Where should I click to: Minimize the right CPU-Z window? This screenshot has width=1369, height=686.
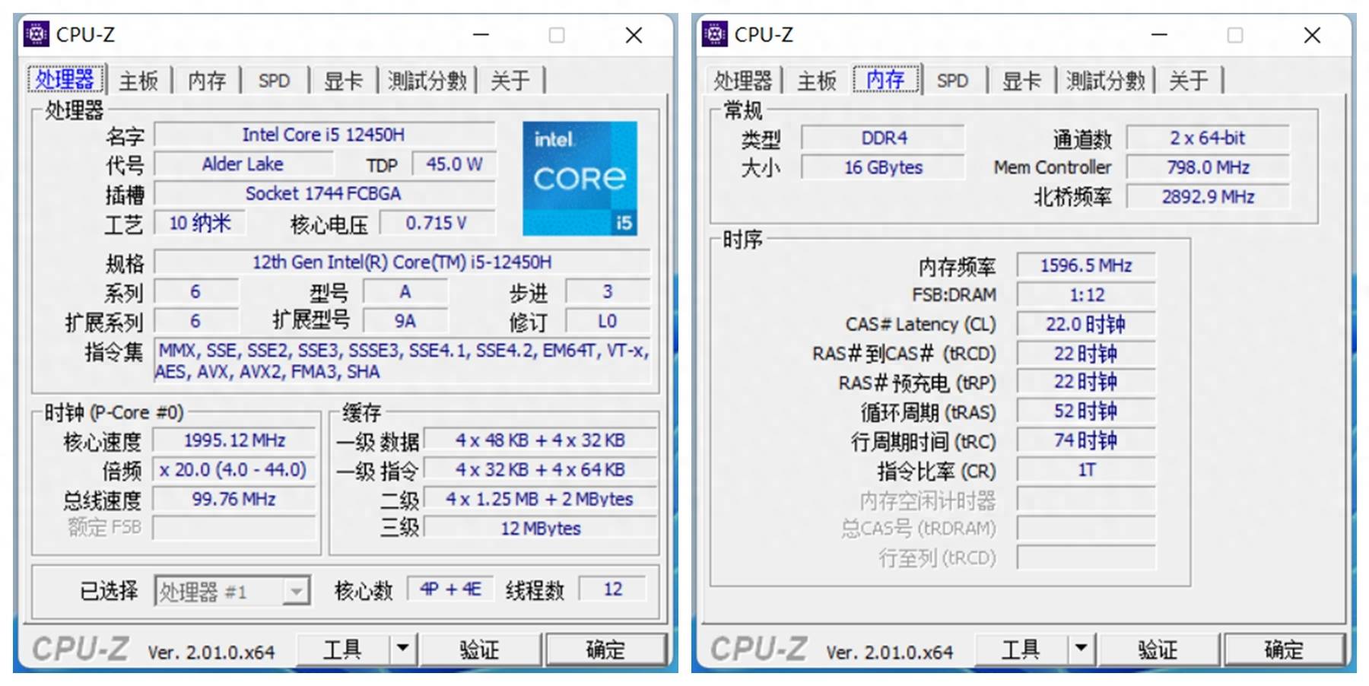point(1159,35)
